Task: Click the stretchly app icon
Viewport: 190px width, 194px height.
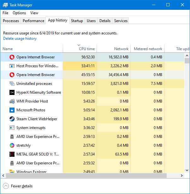Action: click(x=12, y=145)
